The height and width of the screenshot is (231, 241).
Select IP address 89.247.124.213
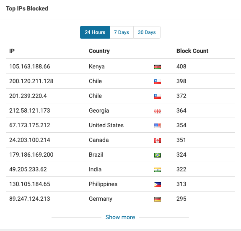point(30,199)
